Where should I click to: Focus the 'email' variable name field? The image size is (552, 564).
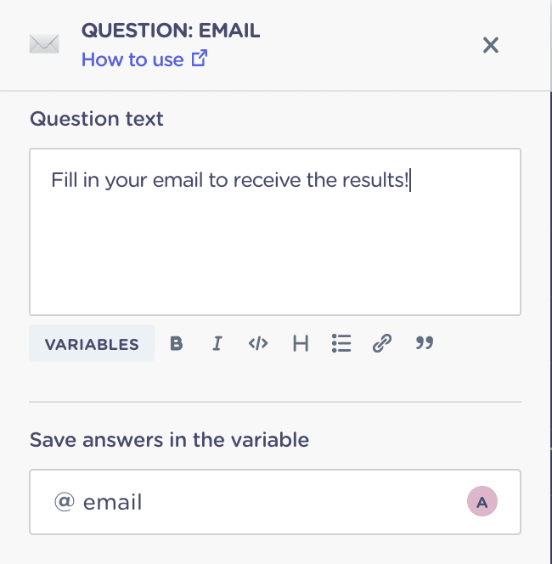pyautogui.click(x=255, y=502)
